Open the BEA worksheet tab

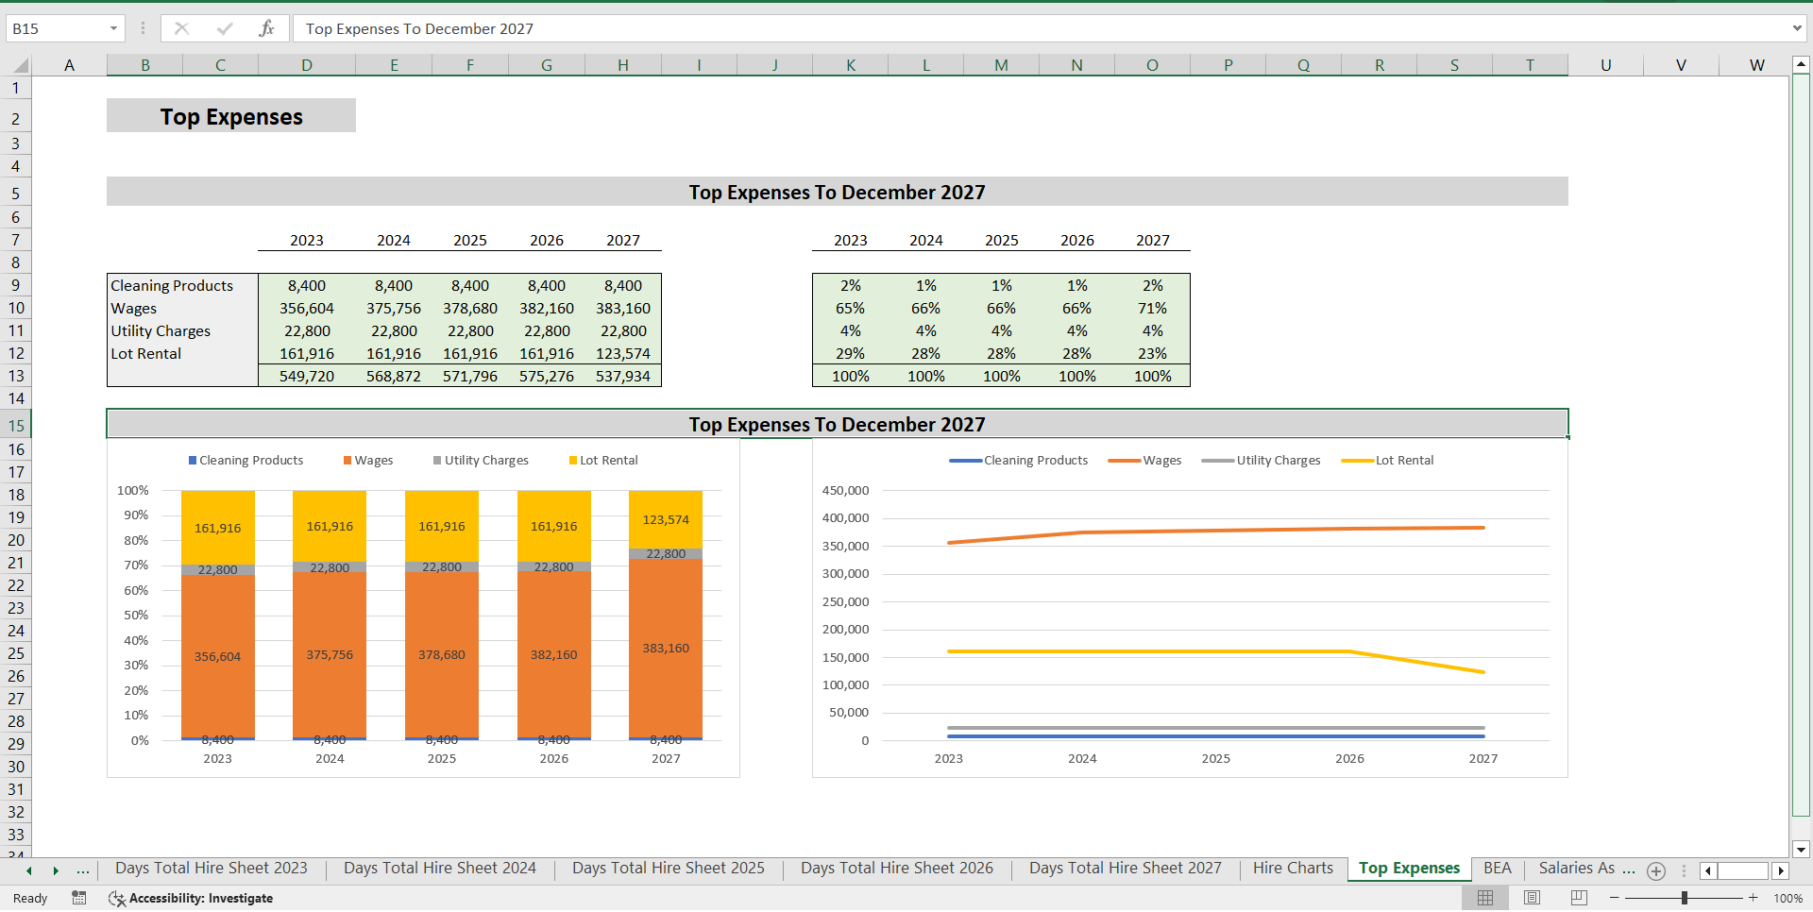coord(1497,868)
